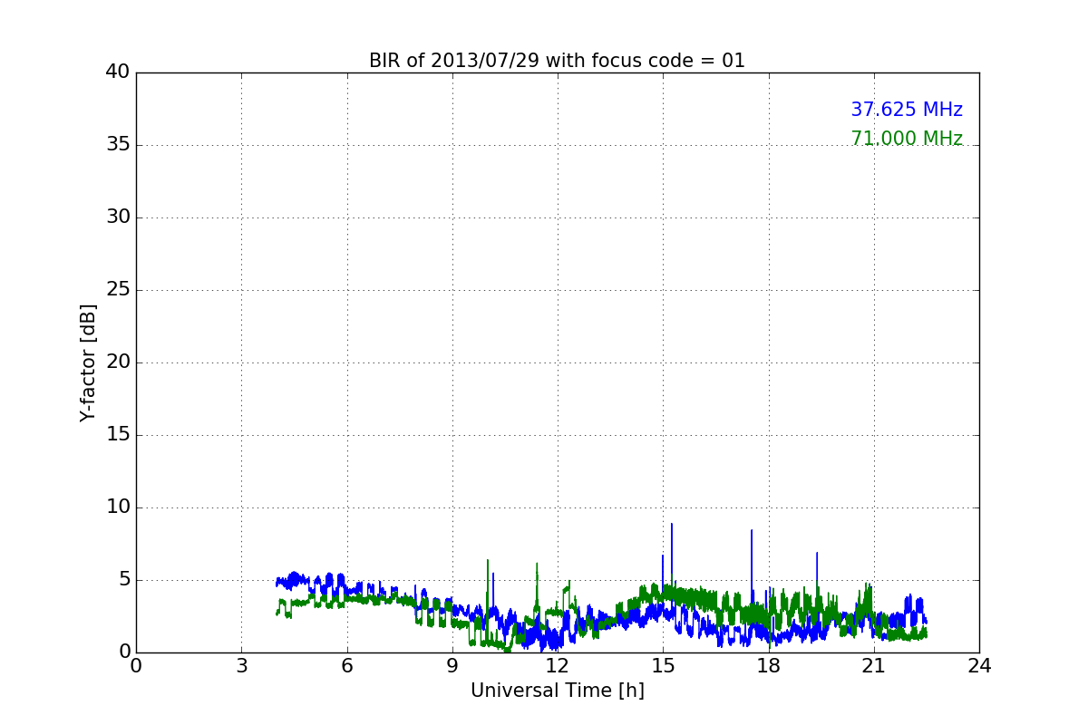
Task: Click the y-axis tick label "5"
Action: (124, 580)
